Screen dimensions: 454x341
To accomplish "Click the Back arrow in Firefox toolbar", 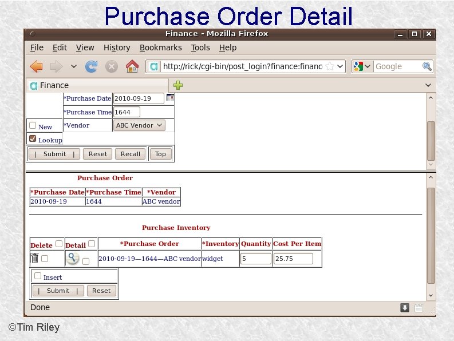I will click(37, 66).
